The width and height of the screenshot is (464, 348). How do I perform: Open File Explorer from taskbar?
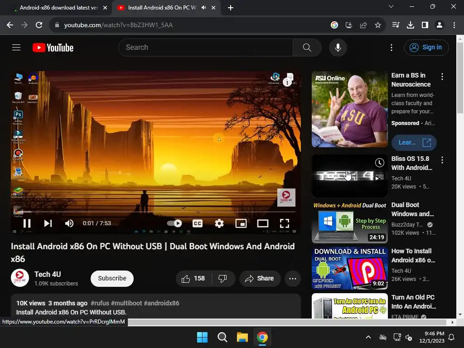242,337
